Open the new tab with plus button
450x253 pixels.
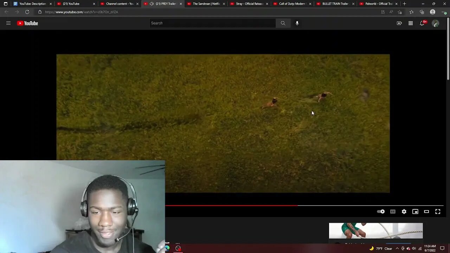[404, 4]
